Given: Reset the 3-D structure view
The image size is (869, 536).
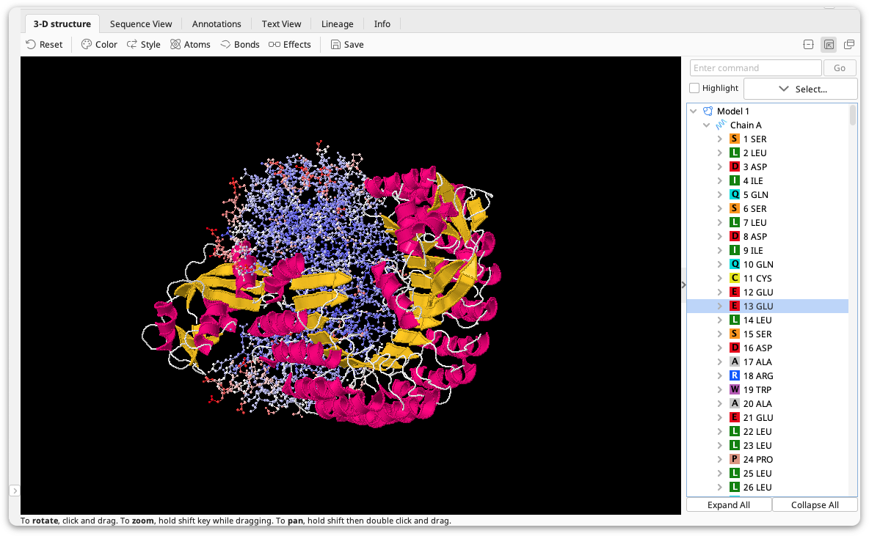Looking at the screenshot, I should 44,44.
